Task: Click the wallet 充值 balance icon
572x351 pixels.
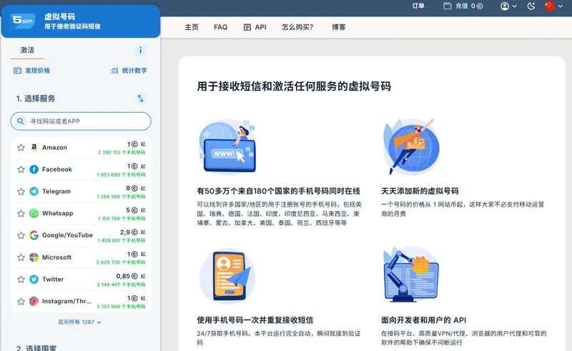Action: (448, 6)
